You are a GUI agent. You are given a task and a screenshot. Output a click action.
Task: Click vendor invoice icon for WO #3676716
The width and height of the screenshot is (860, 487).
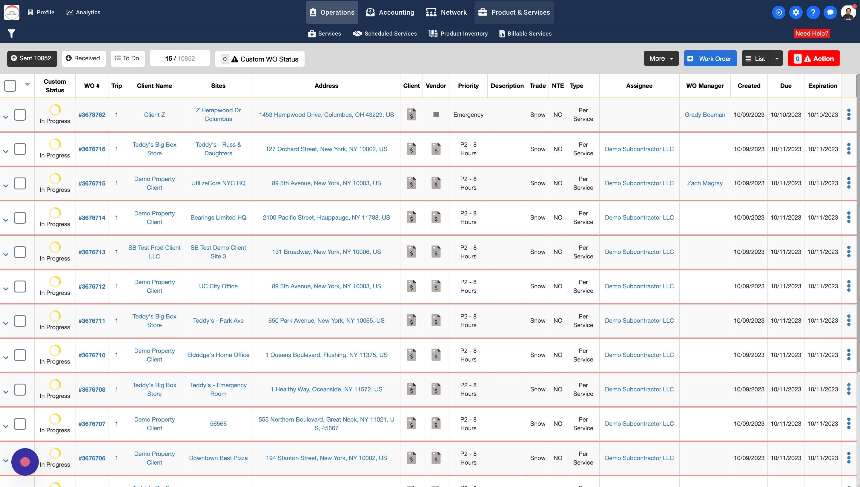tap(435, 149)
